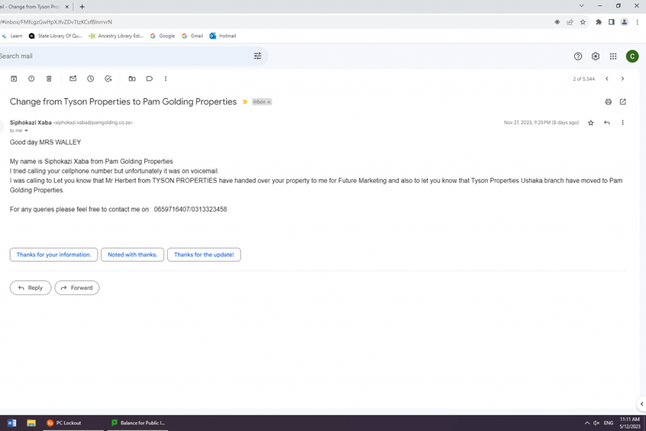
Task: Delete the email with the trash icon
Action: tap(49, 79)
